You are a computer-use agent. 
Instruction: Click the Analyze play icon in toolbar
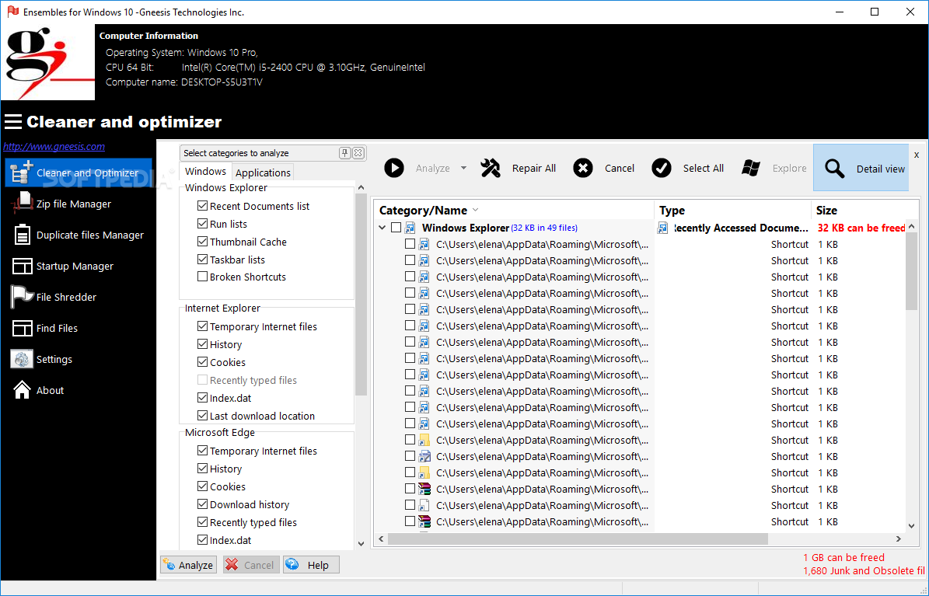(394, 169)
